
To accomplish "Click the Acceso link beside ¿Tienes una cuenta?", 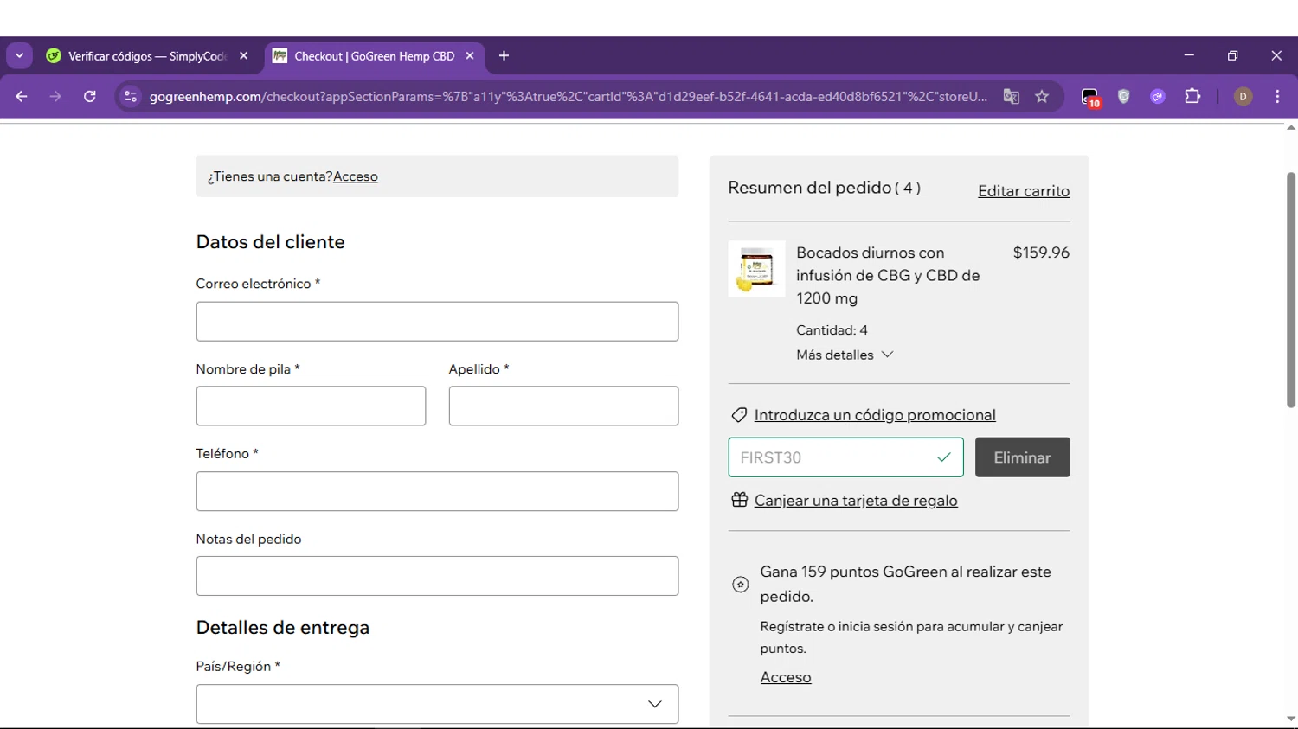I will (x=356, y=176).
